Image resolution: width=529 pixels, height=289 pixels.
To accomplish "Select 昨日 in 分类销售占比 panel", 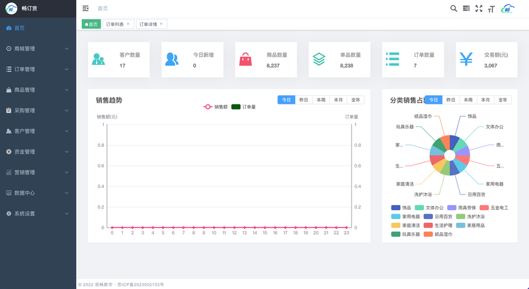I will 451,100.
